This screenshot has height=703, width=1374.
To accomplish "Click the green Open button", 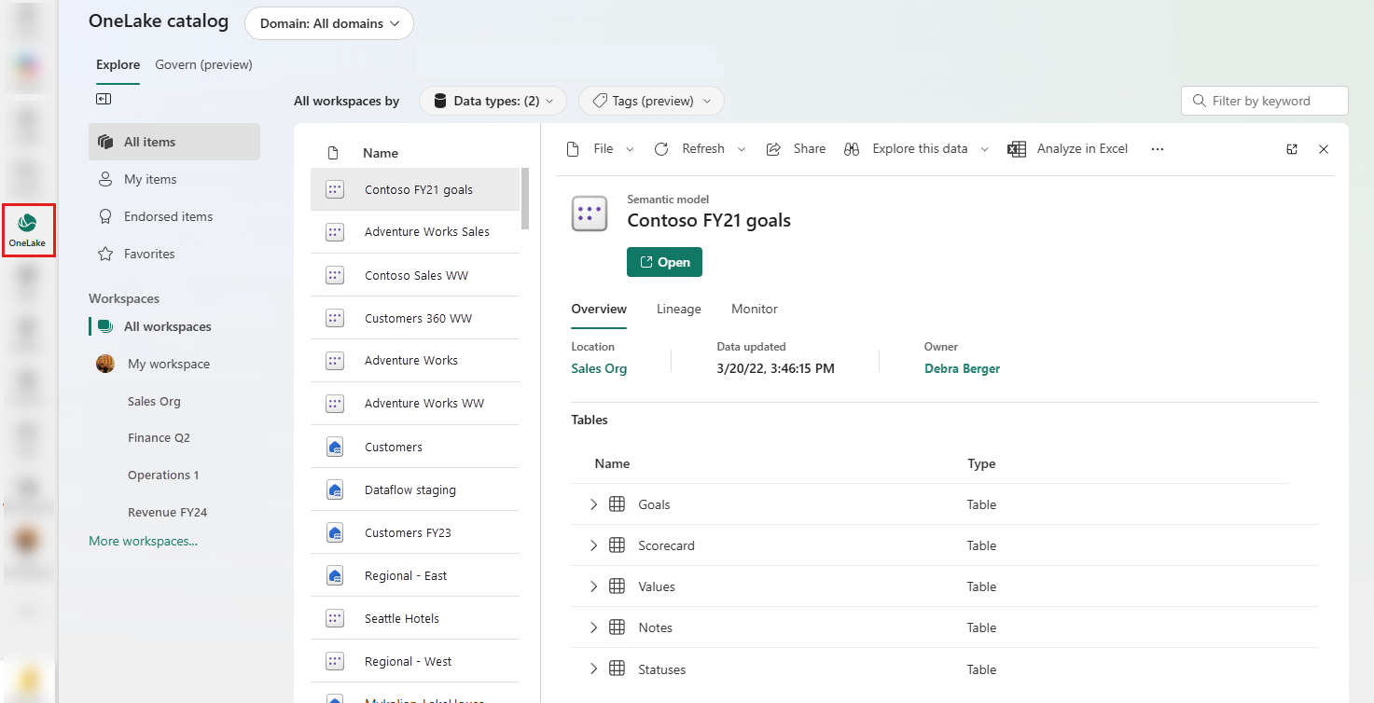I will 664,262.
